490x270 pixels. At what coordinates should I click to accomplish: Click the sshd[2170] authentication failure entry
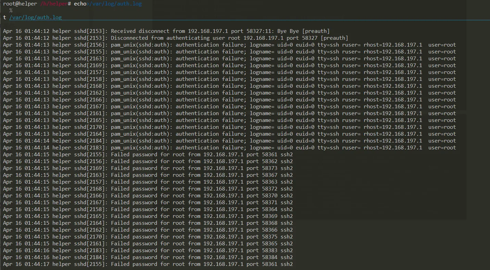coord(229,127)
